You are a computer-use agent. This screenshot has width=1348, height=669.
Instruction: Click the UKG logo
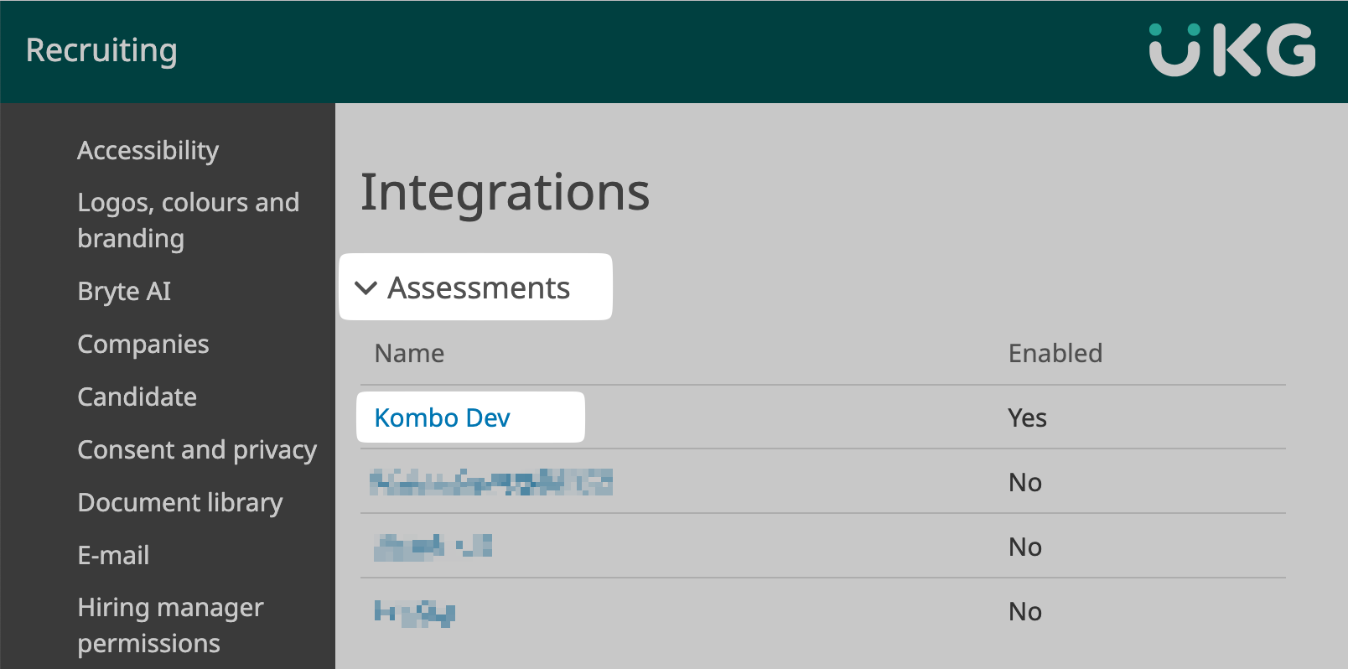tap(1231, 50)
